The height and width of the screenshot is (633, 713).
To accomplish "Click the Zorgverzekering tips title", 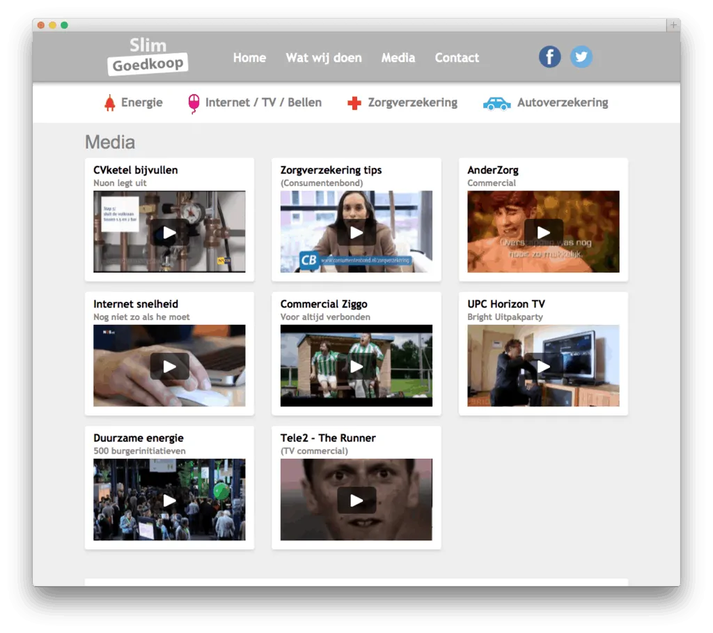I will (x=331, y=170).
